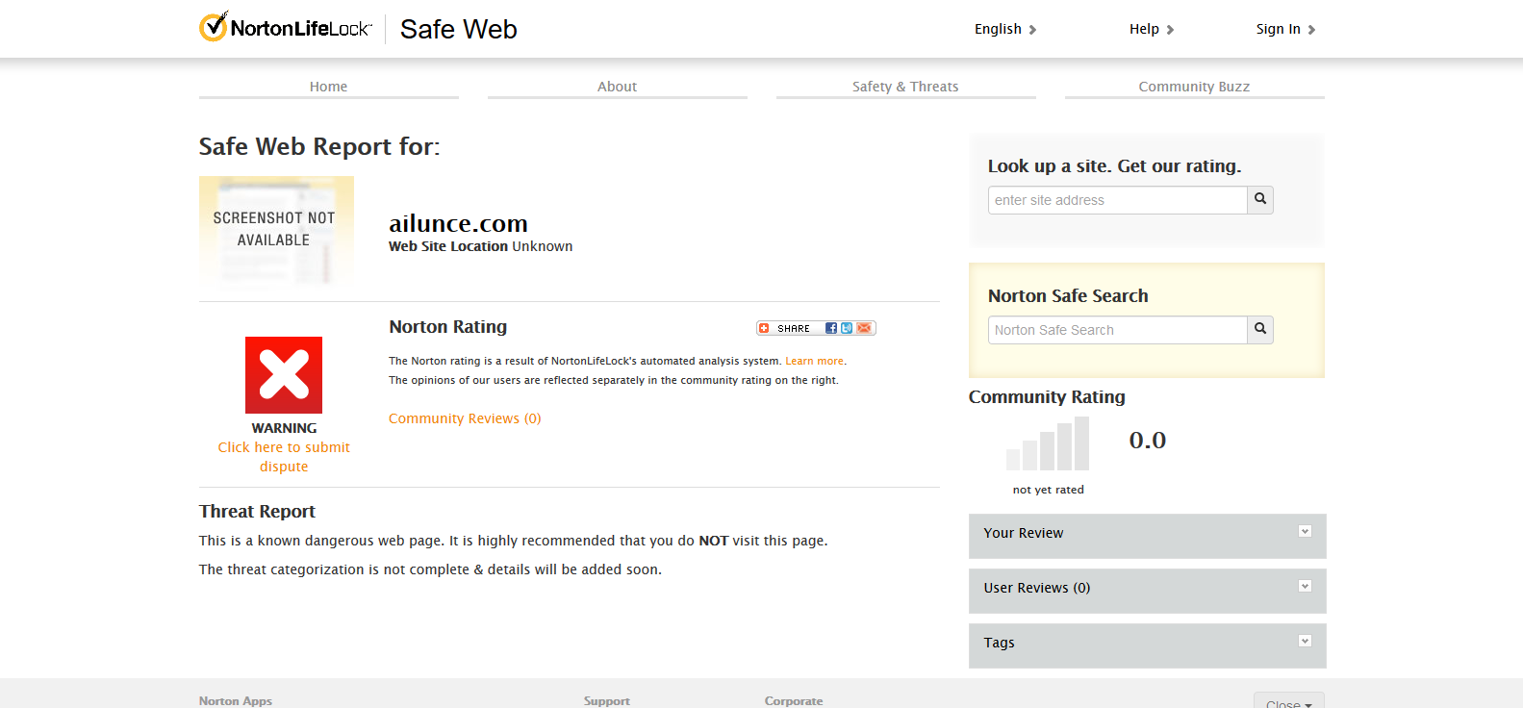This screenshot has width=1523, height=708.
Task: Expand the Your Review section
Action: [1306, 531]
